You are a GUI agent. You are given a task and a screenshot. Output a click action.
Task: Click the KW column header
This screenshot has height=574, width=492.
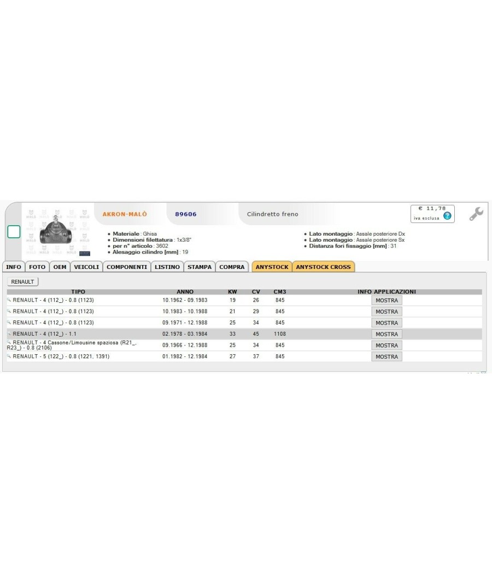(232, 292)
